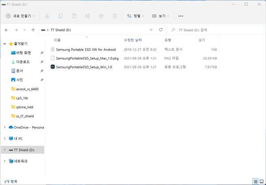Image resolution: width=266 pixels, height=185 pixels.
Task: Click the Copy icon in toolbar
Action: (x=60, y=16)
